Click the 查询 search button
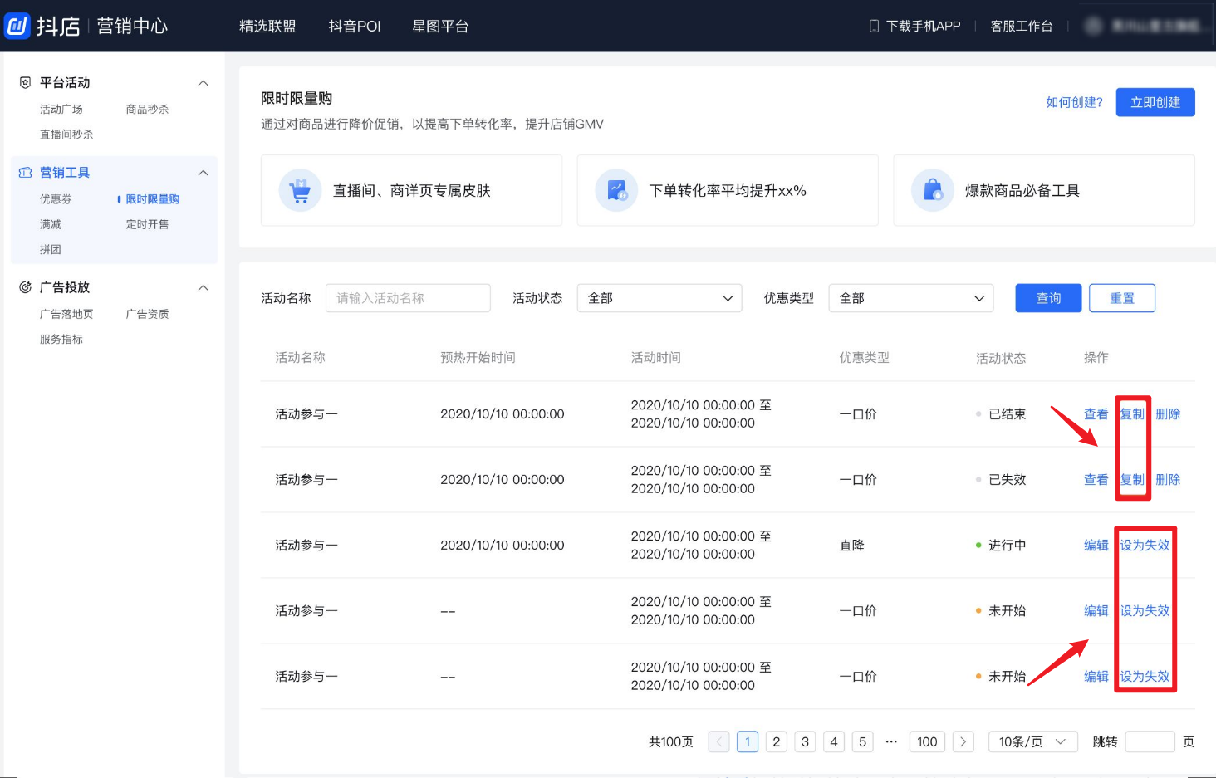Screen dimensions: 1216x778 pos(1048,298)
